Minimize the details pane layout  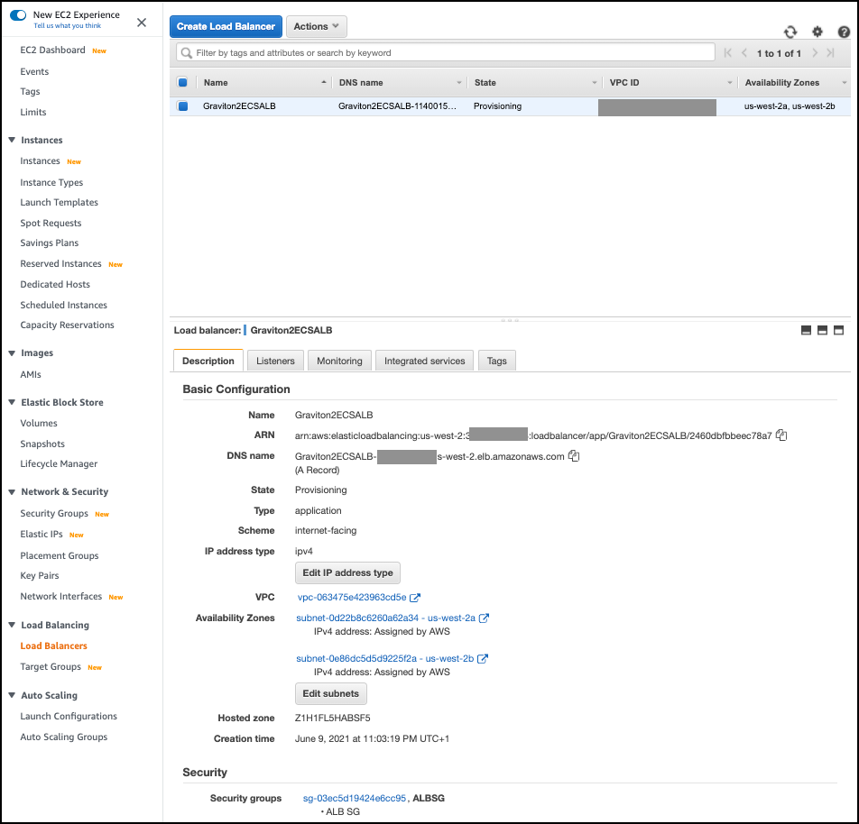click(x=806, y=330)
